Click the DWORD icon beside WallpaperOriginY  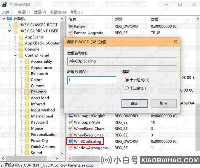tap(71, 116)
